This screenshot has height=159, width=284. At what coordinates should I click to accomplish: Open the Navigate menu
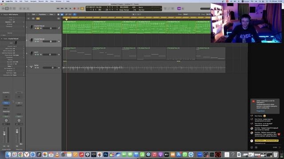[33, 1]
